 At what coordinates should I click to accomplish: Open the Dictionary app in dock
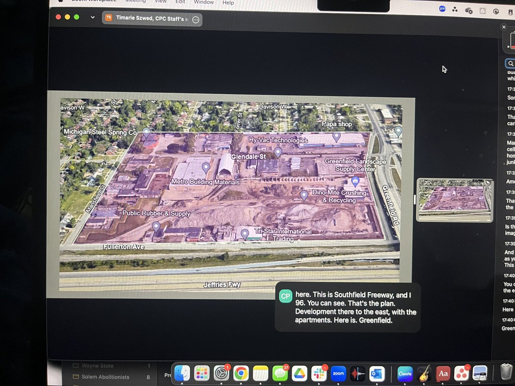tap(443, 374)
